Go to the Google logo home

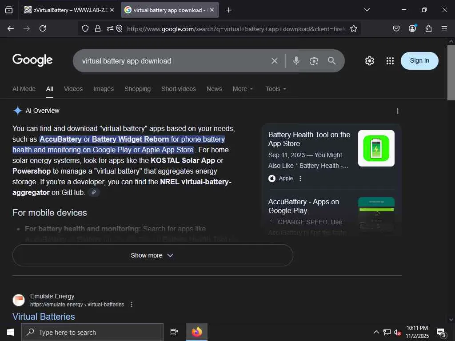(x=32, y=60)
